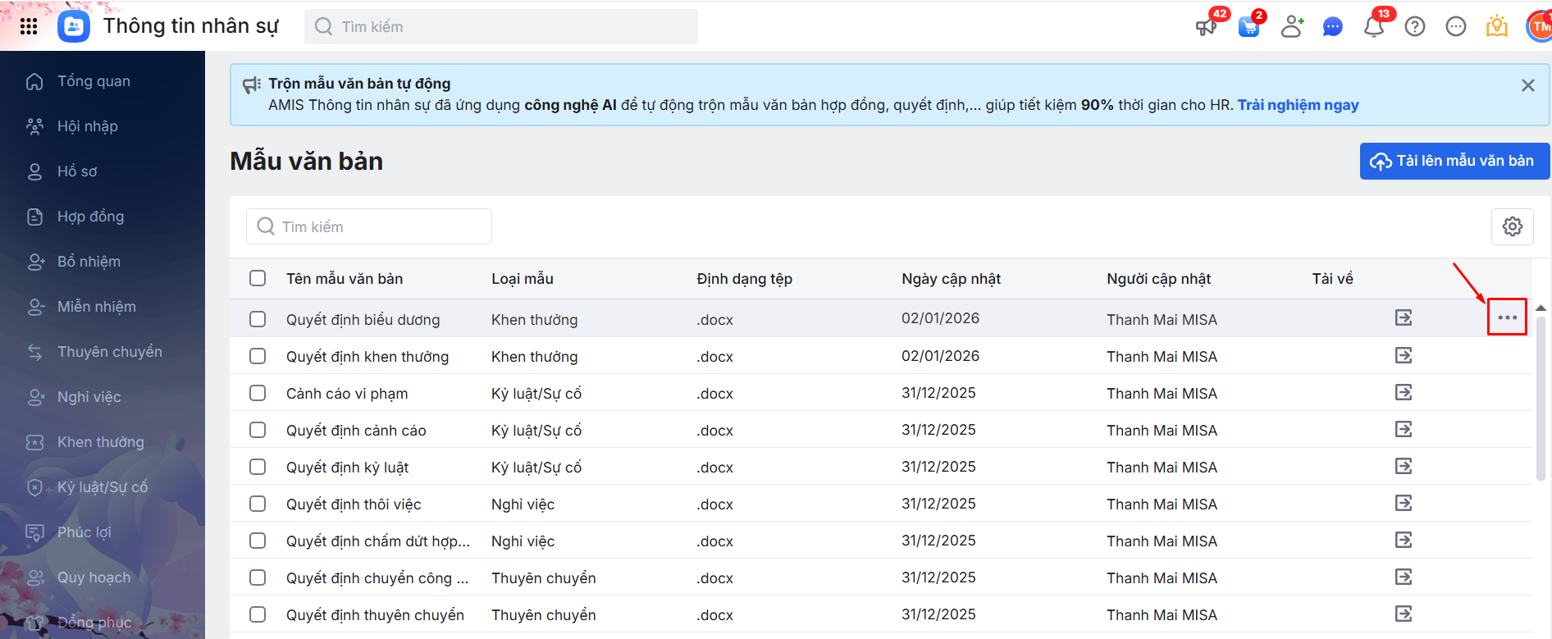The width and height of the screenshot is (1552, 639).
Task: Open Hợp đồng sidebar section
Action: pos(103,217)
